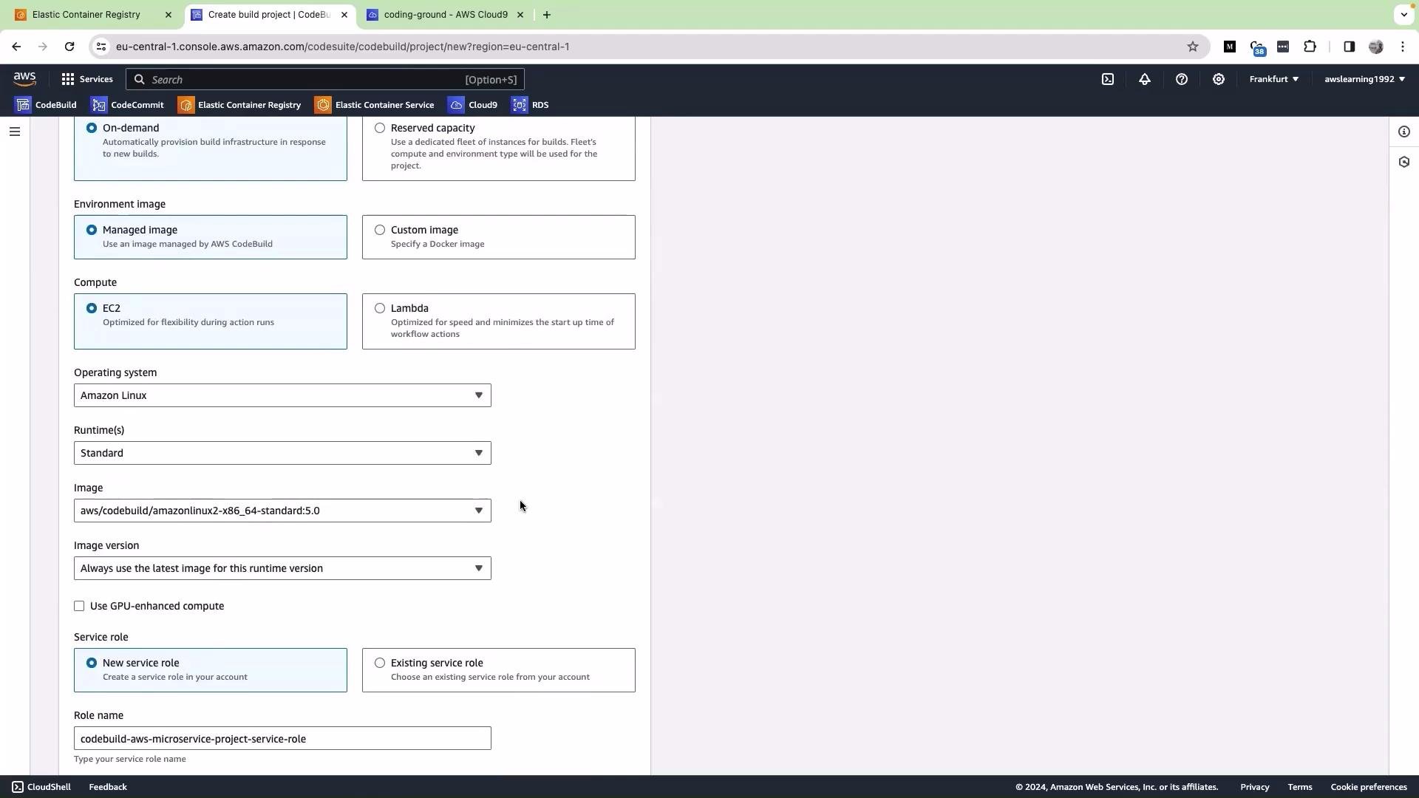
Task: Open CodeBuild favorite shortcut
Action: pos(46,105)
